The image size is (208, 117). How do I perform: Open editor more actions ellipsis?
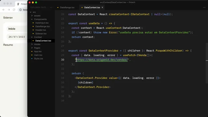point(204,7)
